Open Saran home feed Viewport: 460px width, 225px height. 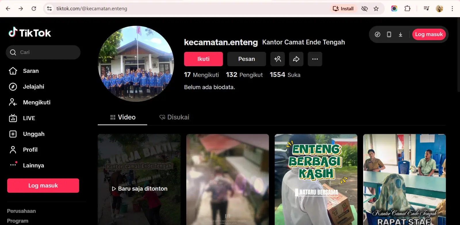click(24, 71)
